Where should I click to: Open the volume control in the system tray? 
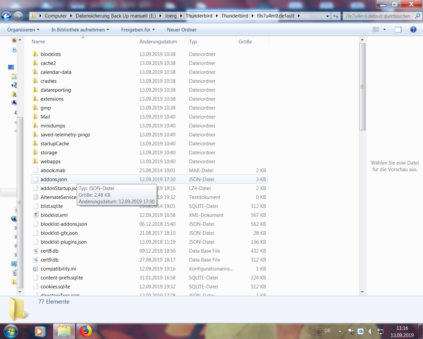click(370, 331)
